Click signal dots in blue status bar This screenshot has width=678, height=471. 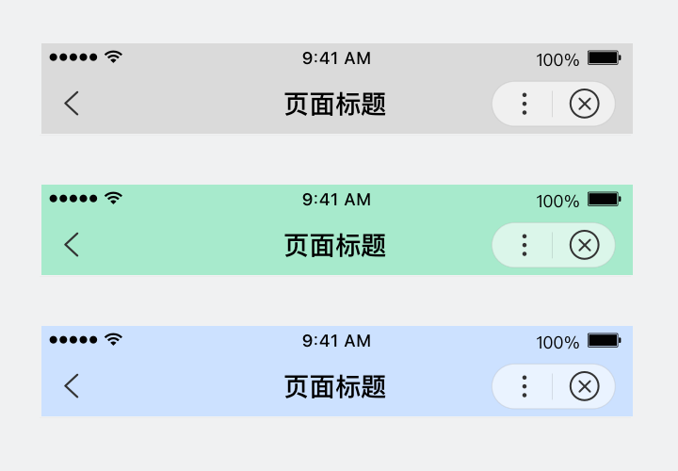coord(73,340)
